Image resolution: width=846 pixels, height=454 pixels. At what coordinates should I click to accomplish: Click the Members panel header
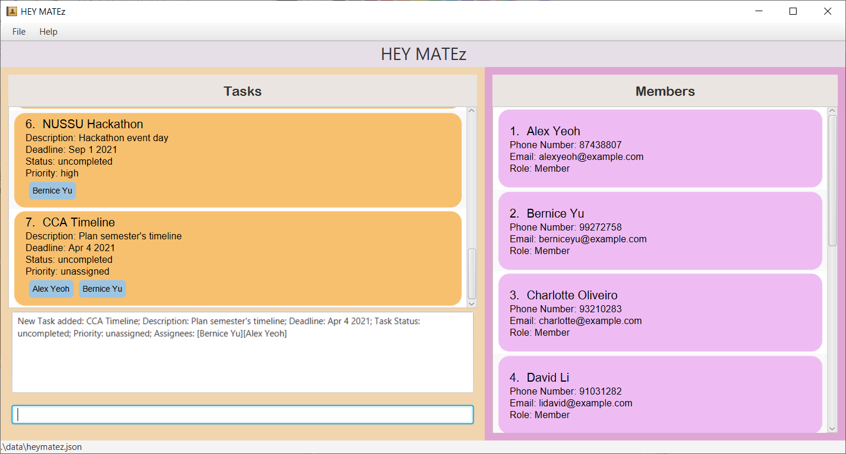click(665, 91)
